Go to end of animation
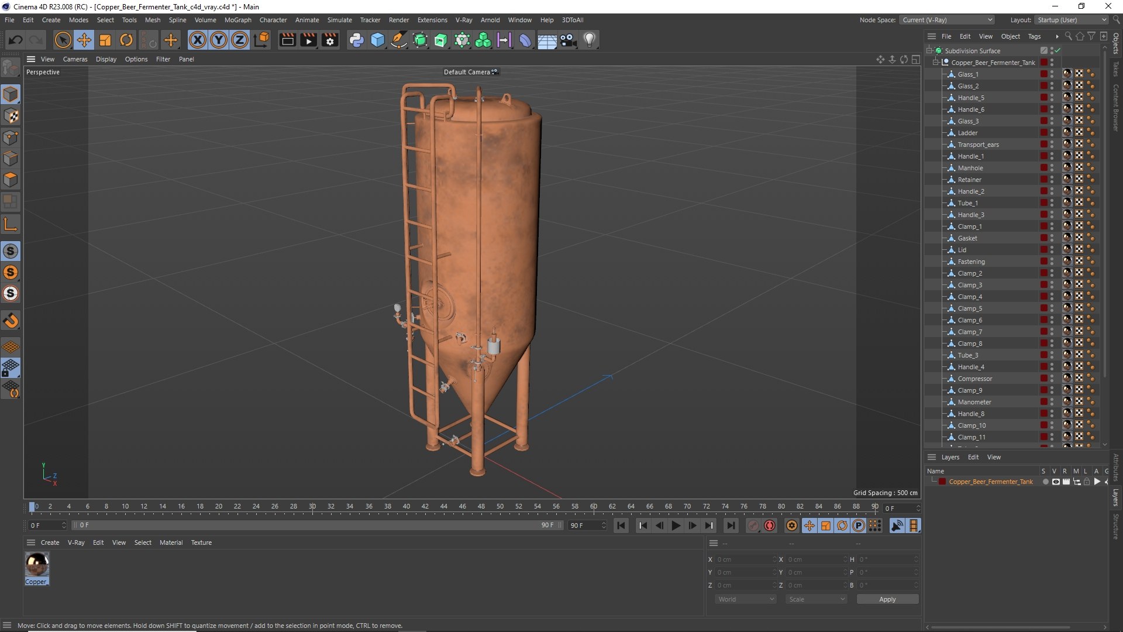1123x632 pixels. click(x=731, y=525)
